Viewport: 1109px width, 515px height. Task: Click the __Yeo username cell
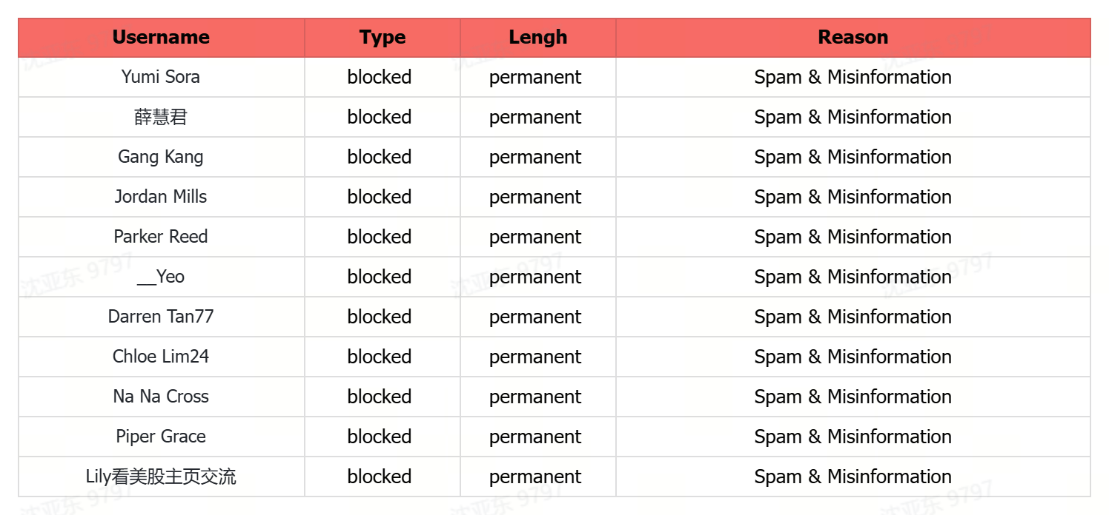161,277
